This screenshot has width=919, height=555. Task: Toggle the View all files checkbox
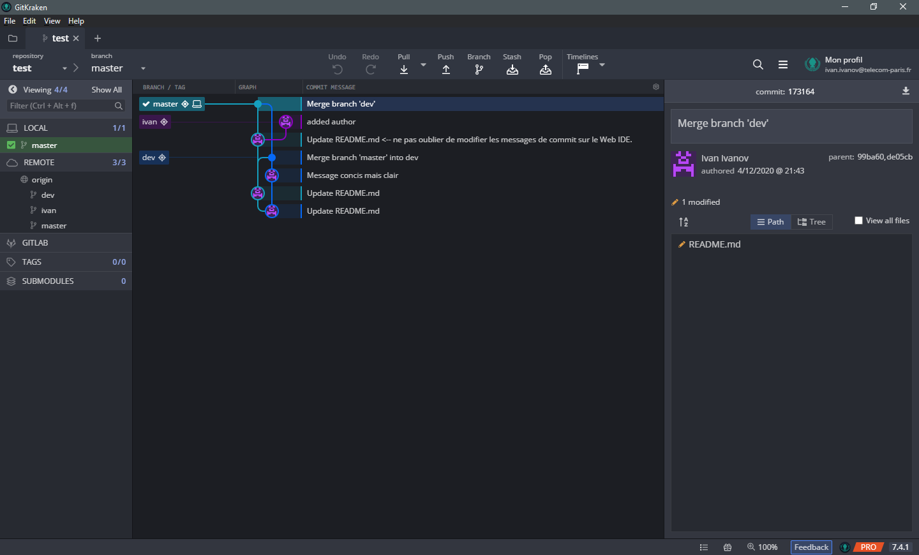coord(858,221)
